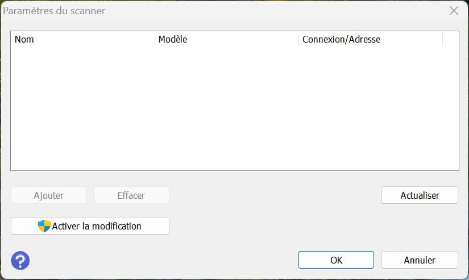
Task: Click the Effacer button
Action: click(132, 195)
